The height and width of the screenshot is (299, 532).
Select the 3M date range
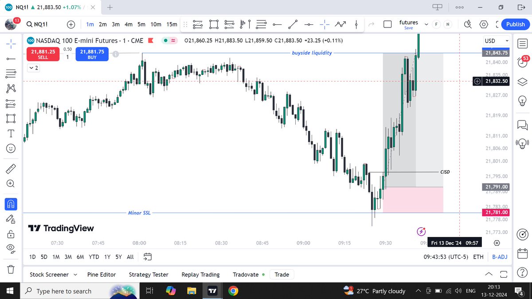[68, 257]
